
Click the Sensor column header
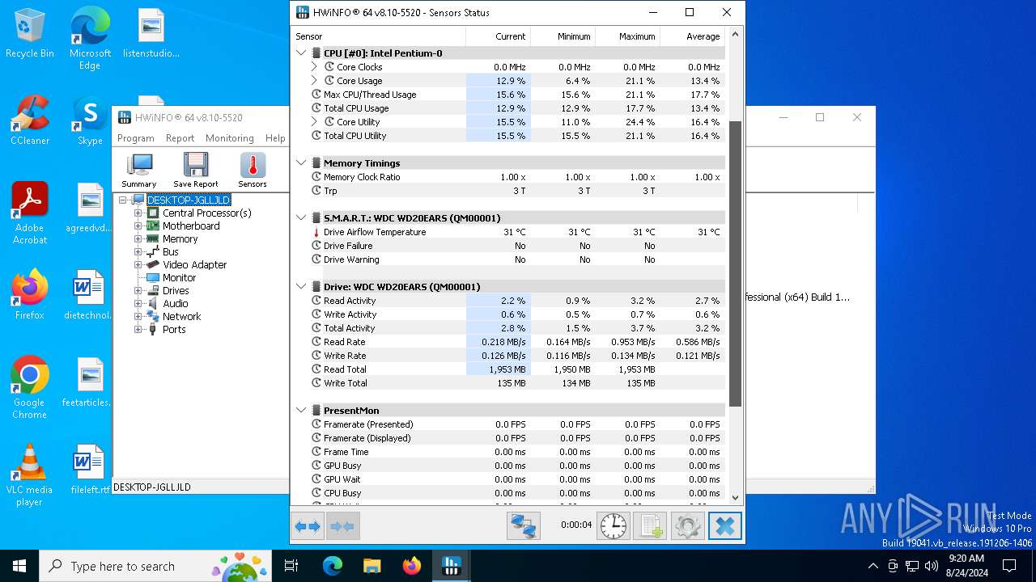(378, 36)
